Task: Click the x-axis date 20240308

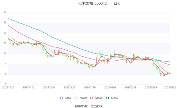Action: point(131,87)
